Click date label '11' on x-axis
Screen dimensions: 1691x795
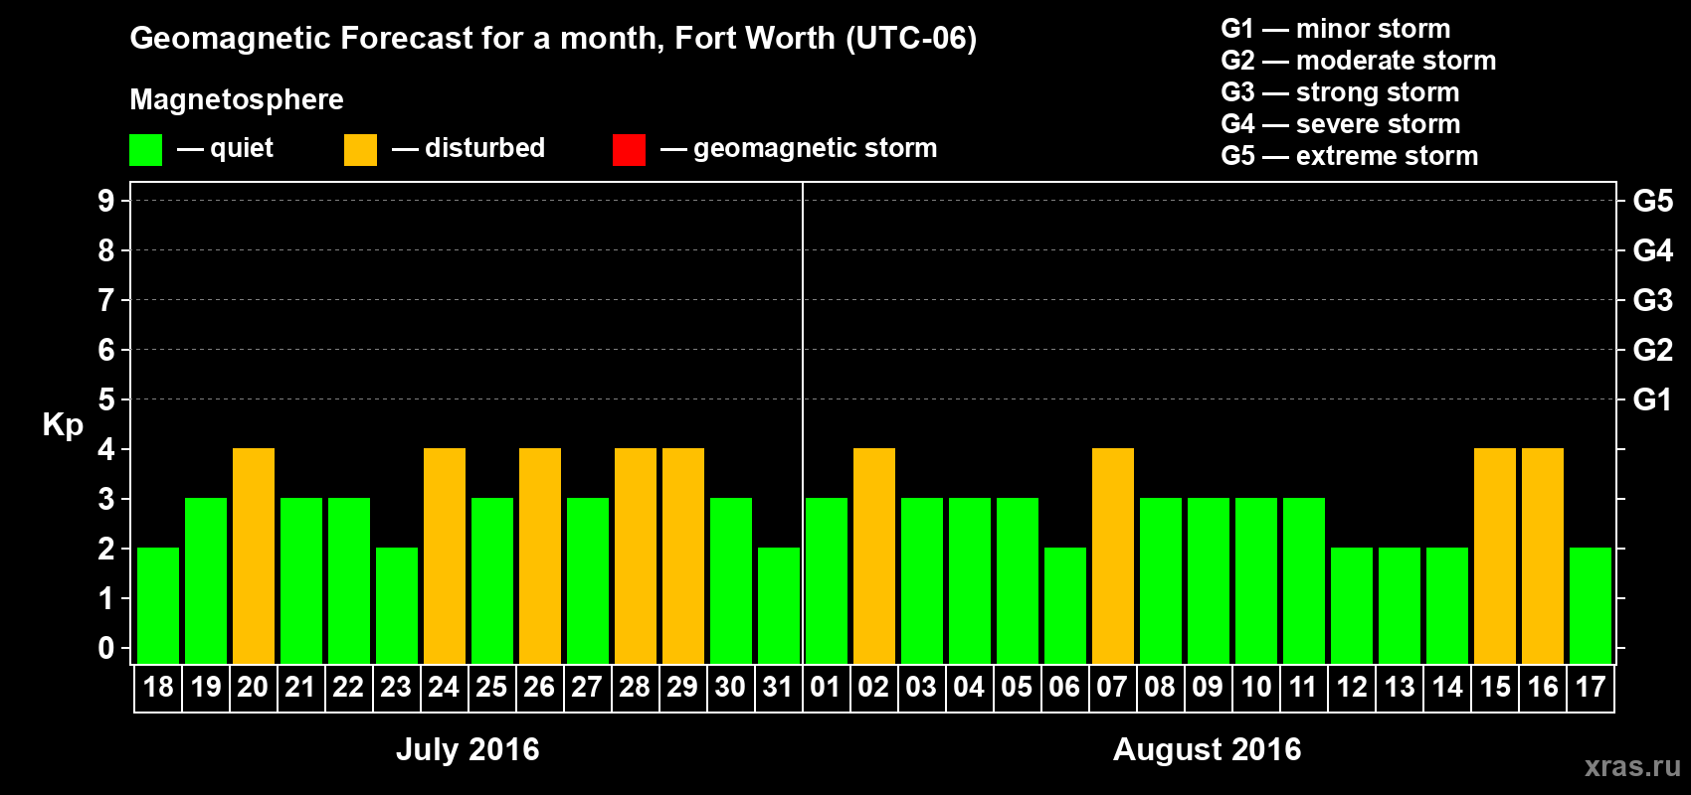click(1303, 688)
